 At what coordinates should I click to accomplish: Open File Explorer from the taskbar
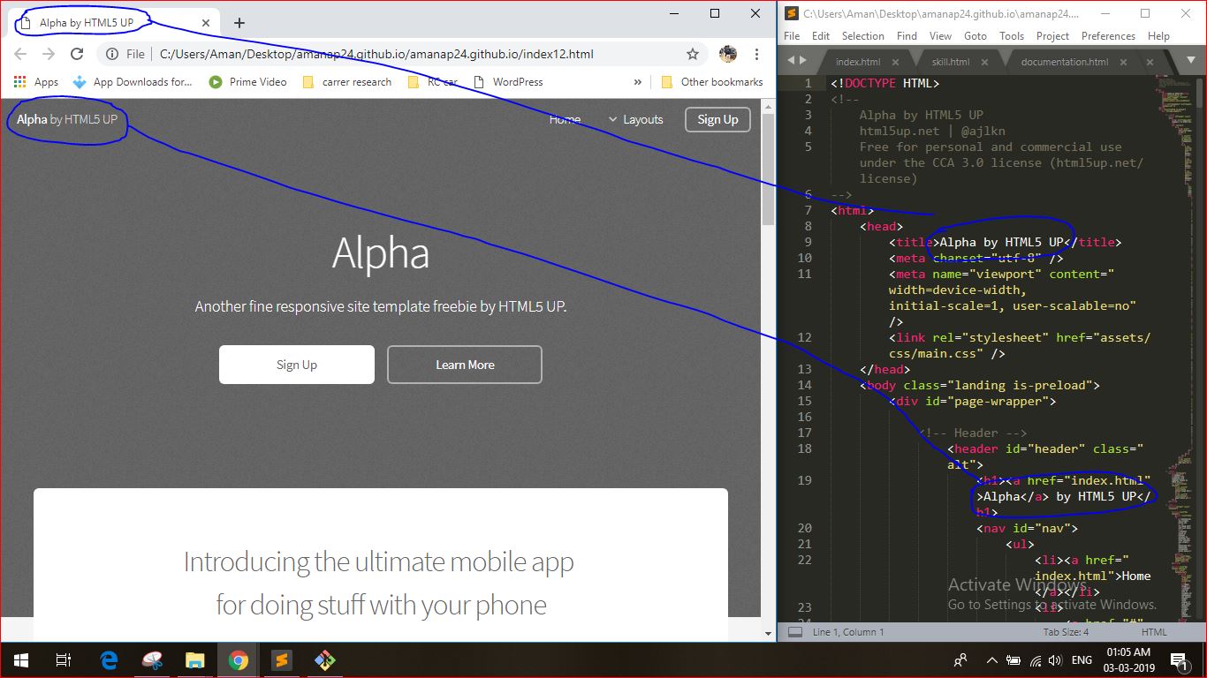(194, 660)
